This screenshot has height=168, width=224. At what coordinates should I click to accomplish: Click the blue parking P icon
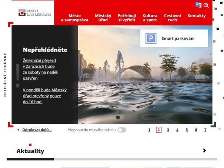(x=151, y=38)
